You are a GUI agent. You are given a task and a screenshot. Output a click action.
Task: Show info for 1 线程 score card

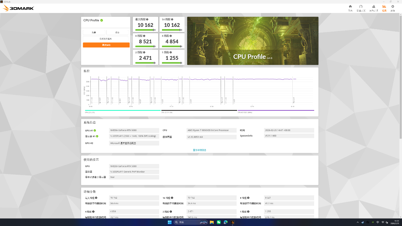tap(171, 52)
